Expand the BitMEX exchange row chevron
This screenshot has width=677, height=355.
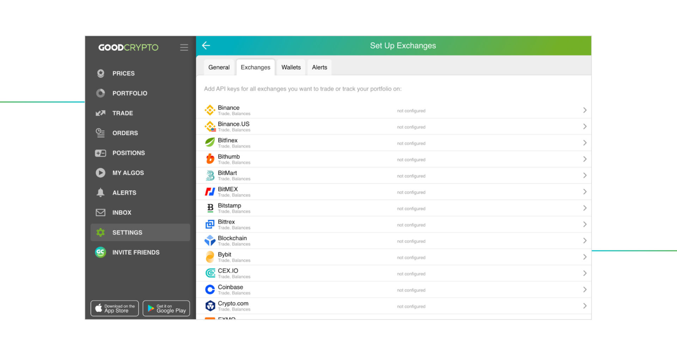585,192
